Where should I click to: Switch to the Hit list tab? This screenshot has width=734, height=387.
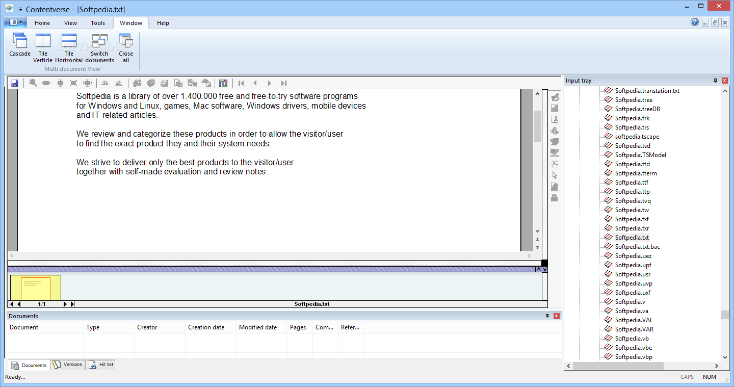tap(101, 365)
